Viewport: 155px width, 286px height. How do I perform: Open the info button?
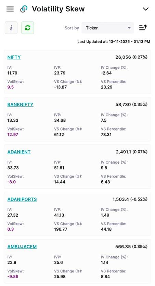(11, 28)
